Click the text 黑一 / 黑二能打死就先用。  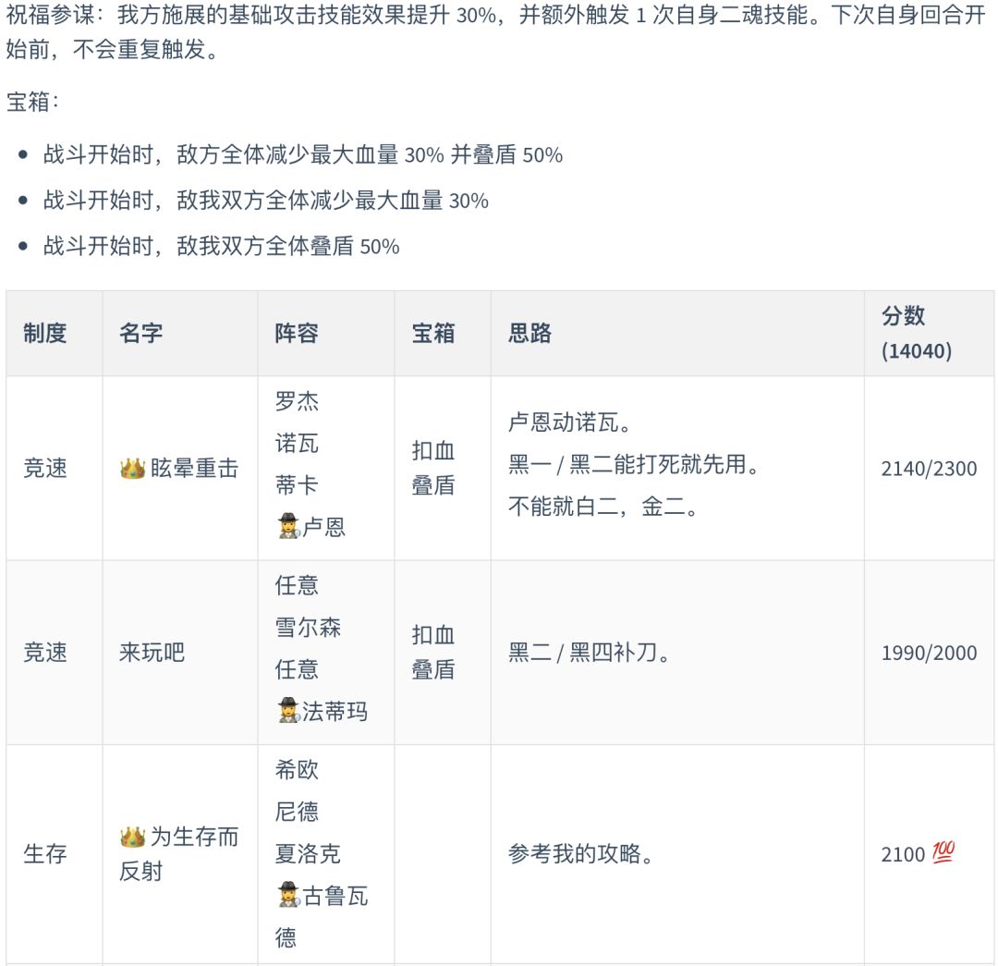[634, 465]
